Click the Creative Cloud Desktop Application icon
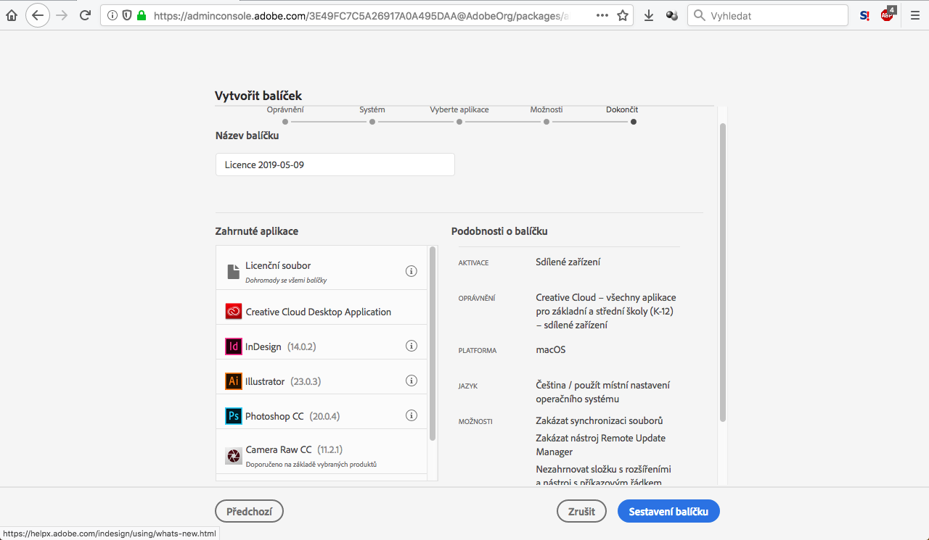This screenshot has width=929, height=540. (234, 312)
